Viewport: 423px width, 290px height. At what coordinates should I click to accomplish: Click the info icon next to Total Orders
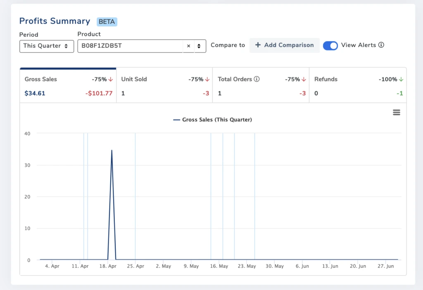(257, 79)
